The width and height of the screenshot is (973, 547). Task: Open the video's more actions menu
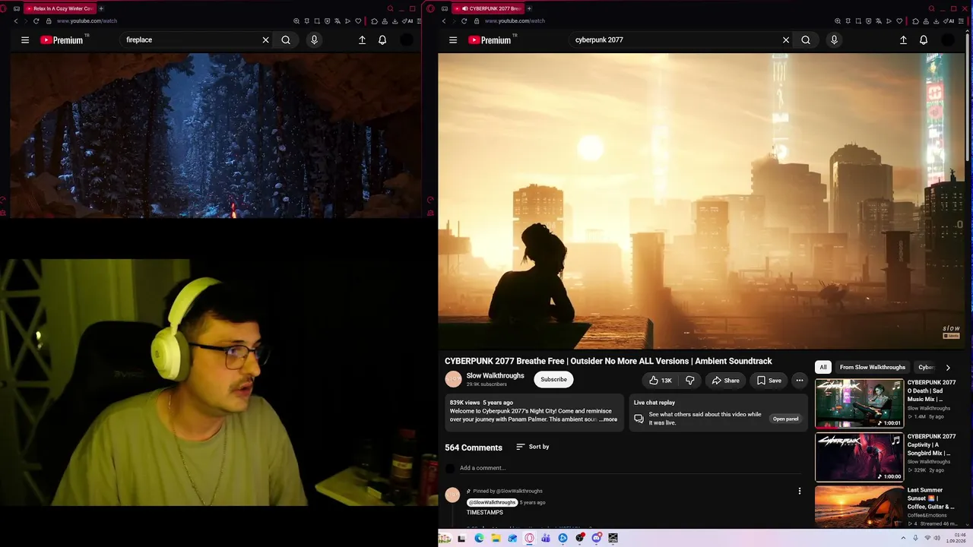point(799,380)
